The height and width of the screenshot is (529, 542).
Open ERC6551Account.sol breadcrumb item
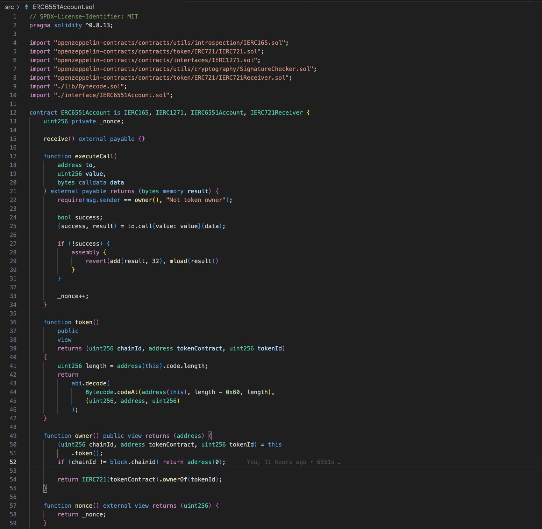coord(63,7)
